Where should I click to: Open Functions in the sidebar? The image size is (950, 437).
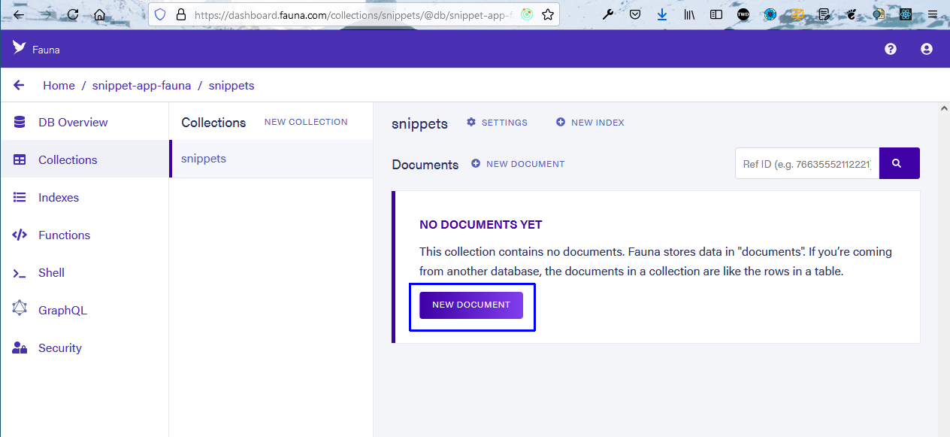(x=84, y=235)
